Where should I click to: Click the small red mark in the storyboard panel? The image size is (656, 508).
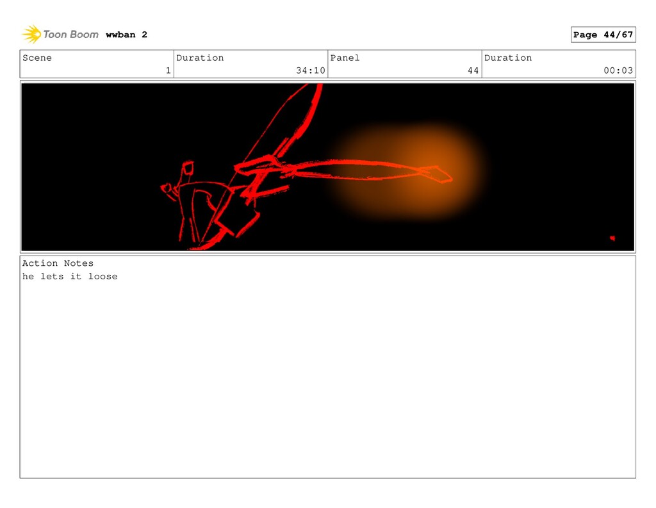[x=612, y=238]
